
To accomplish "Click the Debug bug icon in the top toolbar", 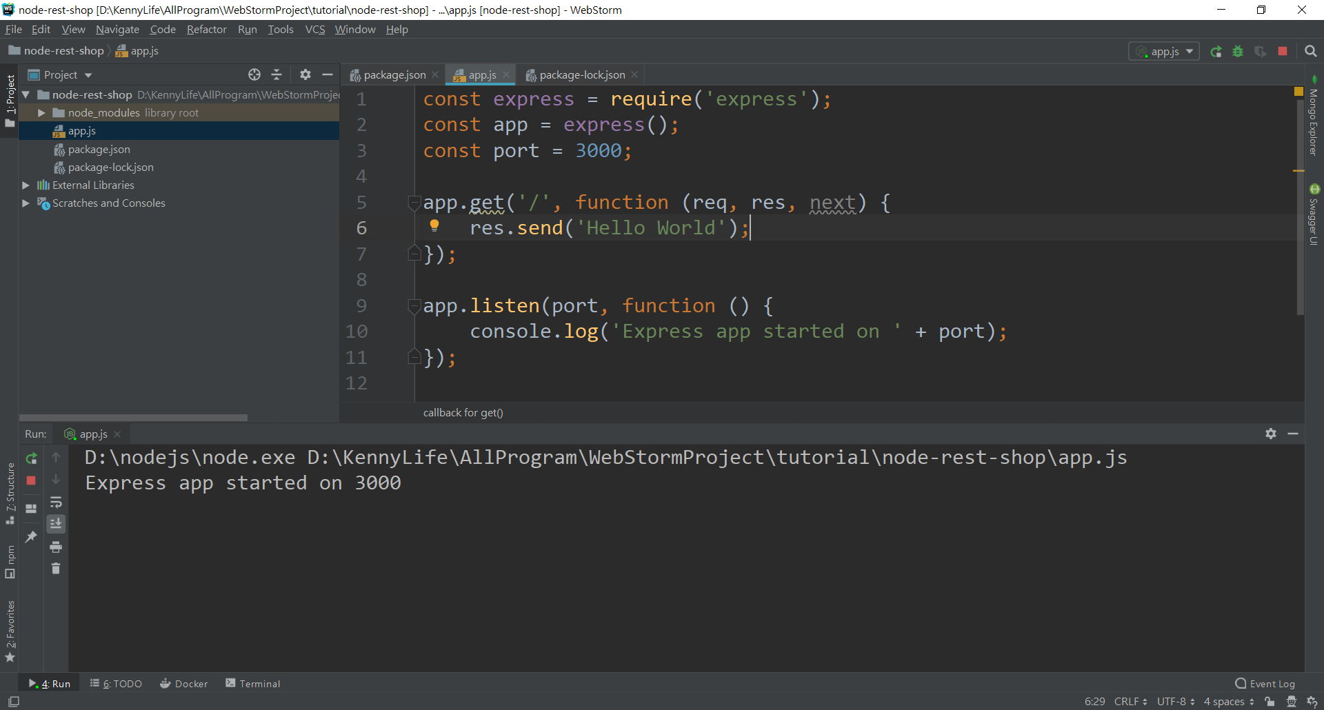I will tap(1238, 52).
